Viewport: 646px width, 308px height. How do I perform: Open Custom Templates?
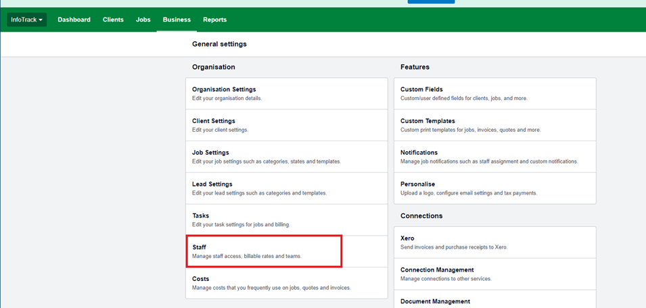coord(428,121)
